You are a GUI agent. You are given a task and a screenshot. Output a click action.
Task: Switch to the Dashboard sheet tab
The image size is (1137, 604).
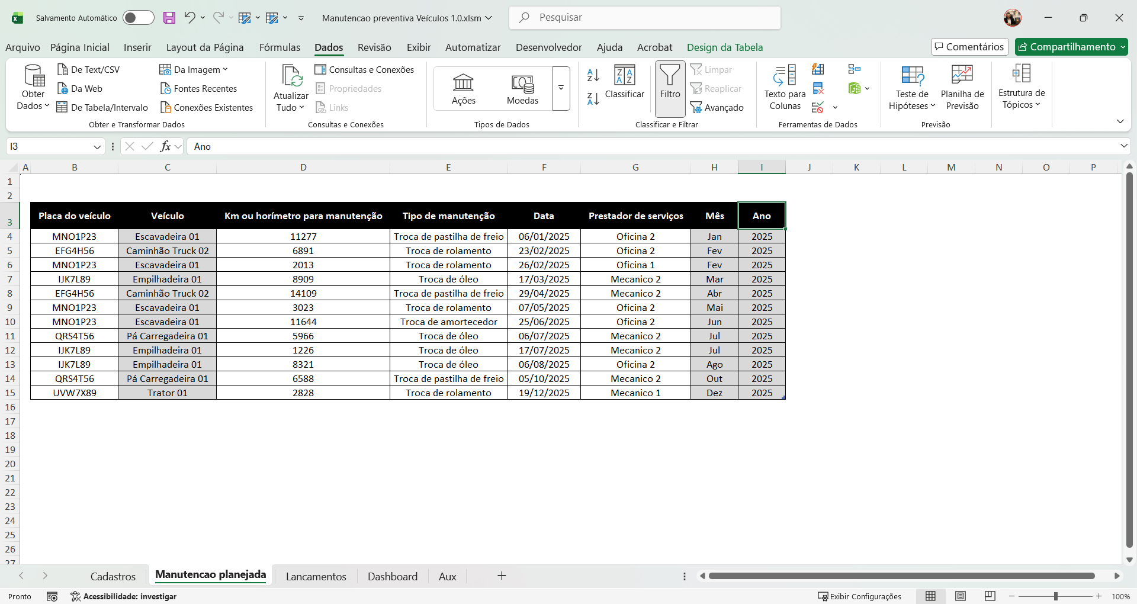pos(392,576)
